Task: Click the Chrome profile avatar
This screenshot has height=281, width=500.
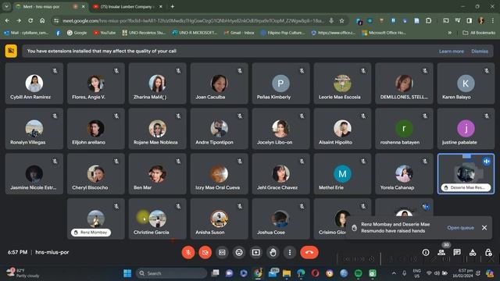Action: point(481,21)
